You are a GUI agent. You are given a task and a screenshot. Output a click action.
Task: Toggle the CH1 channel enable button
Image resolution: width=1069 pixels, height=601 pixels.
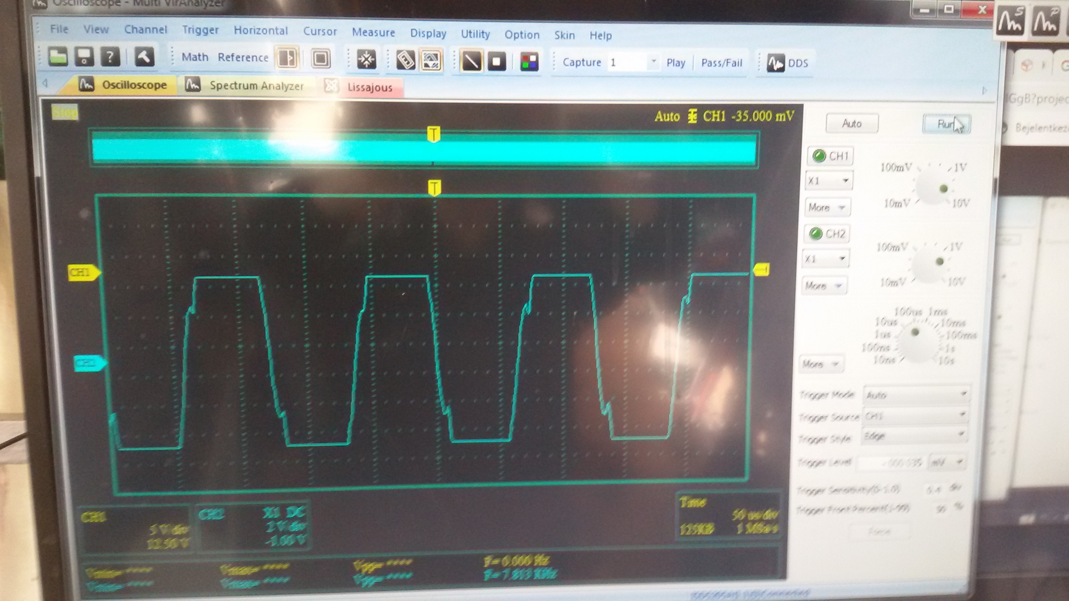tap(830, 156)
